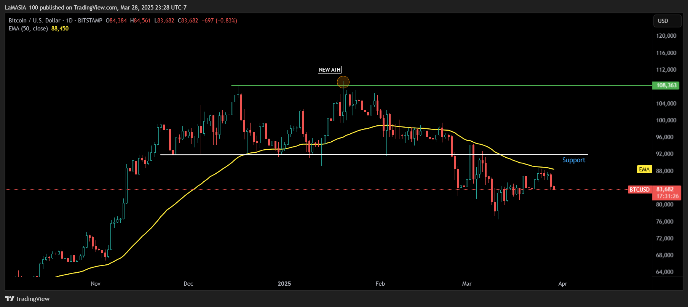Click the Bitcoin / U.S. Dollar symbol title
688x307 pixels.
tap(35, 21)
